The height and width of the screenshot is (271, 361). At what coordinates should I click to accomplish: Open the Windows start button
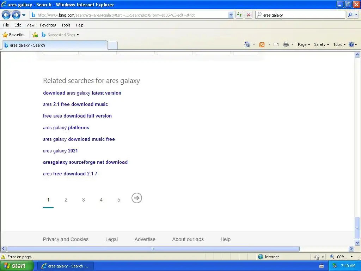17,266
